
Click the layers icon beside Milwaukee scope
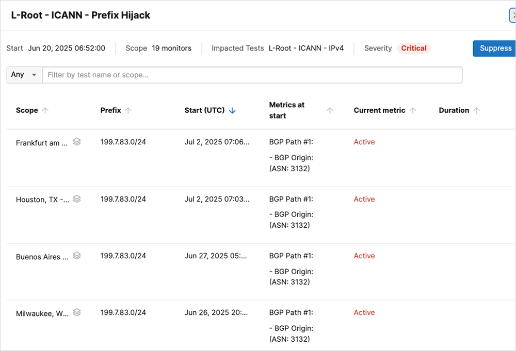(x=76, y=312)
